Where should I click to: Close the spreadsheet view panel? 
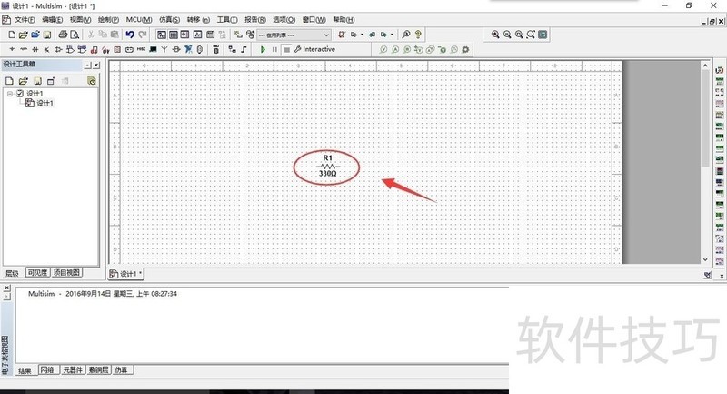click(6, 288)
